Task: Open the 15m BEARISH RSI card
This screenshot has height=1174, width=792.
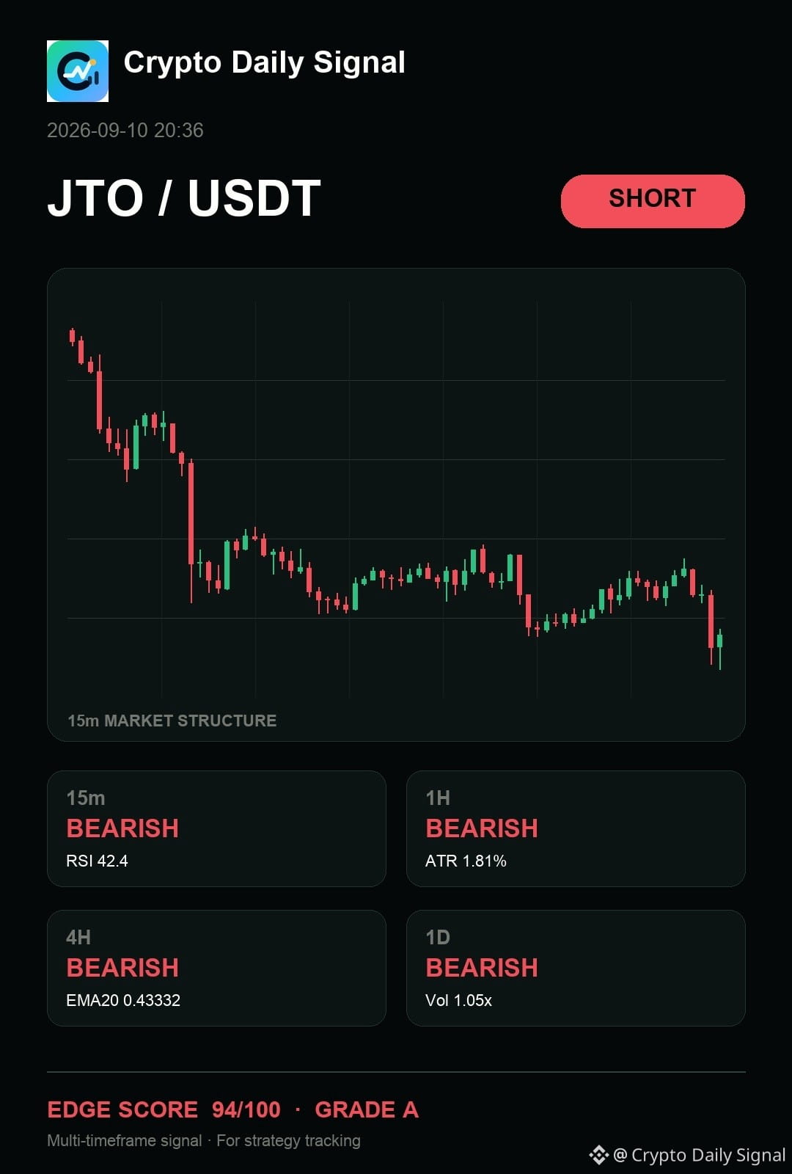Action: pos(216,828)
